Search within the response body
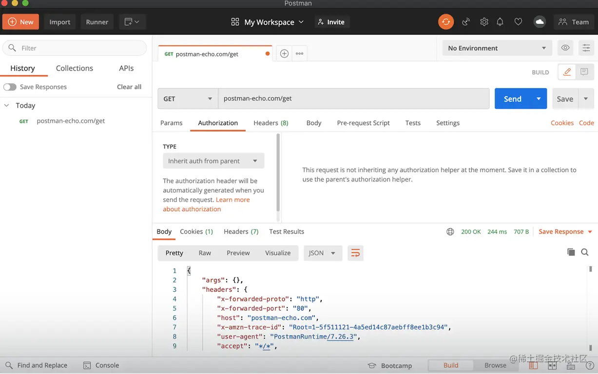Viewport: 598px width, 374px height. 585,252
